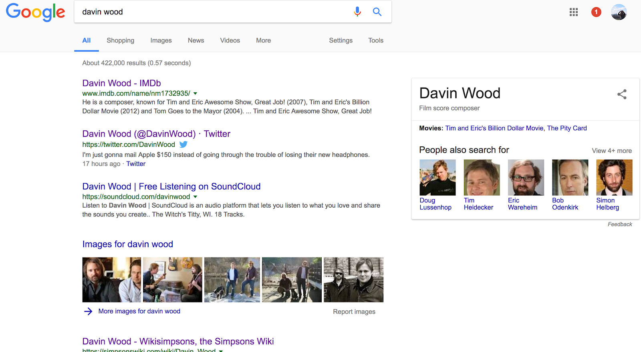This screenshot has height=352, width=641.
Task: Click the Davin Wood knowledge panel title
Action: [460, 93]
